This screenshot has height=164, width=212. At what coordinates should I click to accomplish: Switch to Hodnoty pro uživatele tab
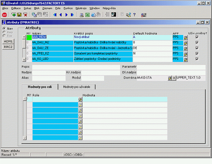77,87
